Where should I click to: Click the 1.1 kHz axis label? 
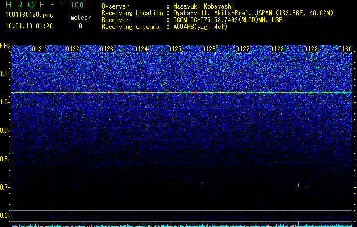pyautogui.click(x=5, y=74)
